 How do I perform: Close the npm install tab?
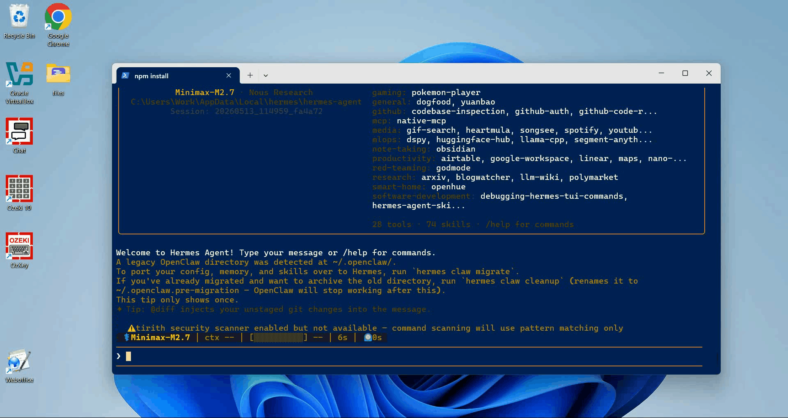(229, 75)
